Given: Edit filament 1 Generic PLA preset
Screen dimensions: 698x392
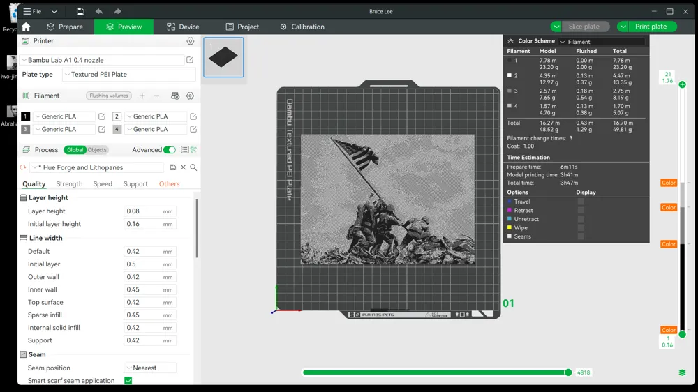Looking at the screenshot, I should (x=101, y=116).
